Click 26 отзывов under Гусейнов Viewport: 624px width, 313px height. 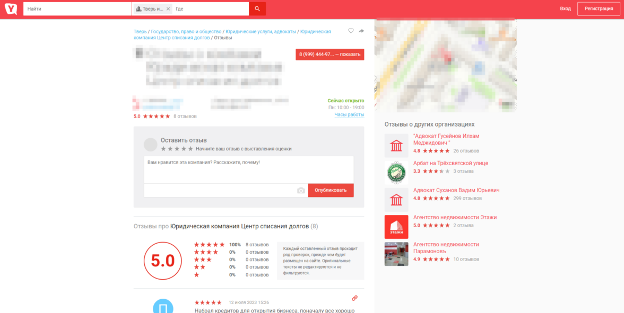pos(466,151)
